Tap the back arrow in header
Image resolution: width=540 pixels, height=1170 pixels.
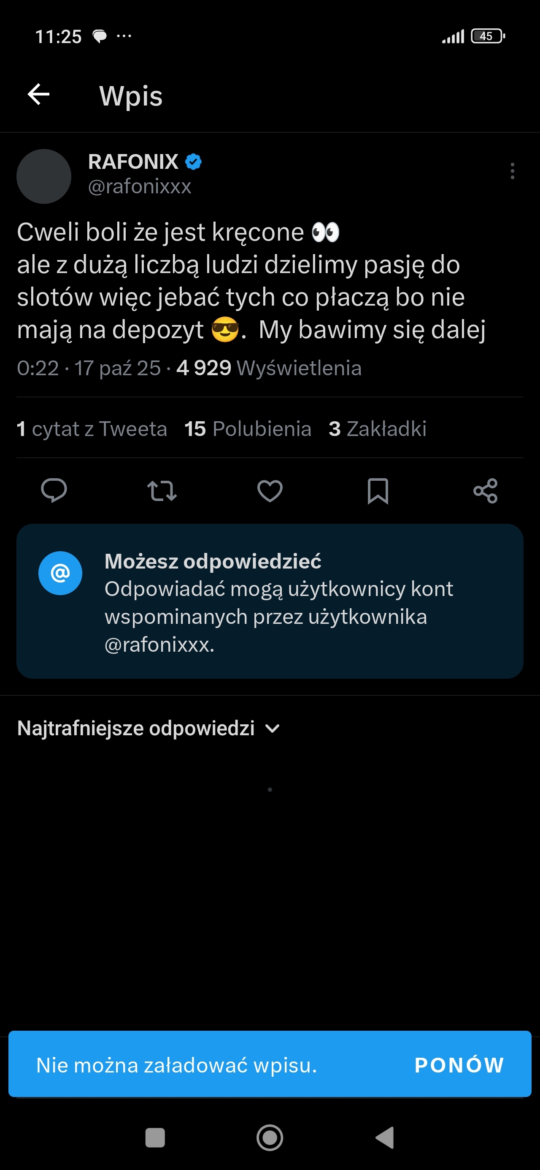[39, 95]
